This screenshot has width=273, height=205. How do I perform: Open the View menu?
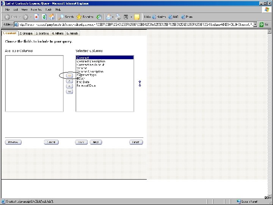coord(24,9)
